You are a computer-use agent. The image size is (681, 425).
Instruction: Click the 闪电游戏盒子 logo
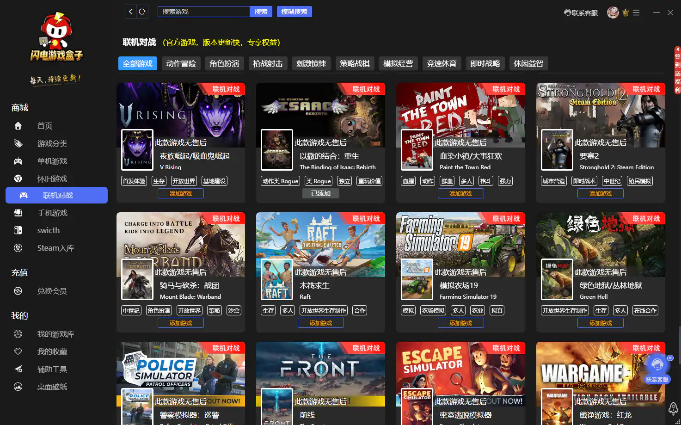(x=56, y=37)
